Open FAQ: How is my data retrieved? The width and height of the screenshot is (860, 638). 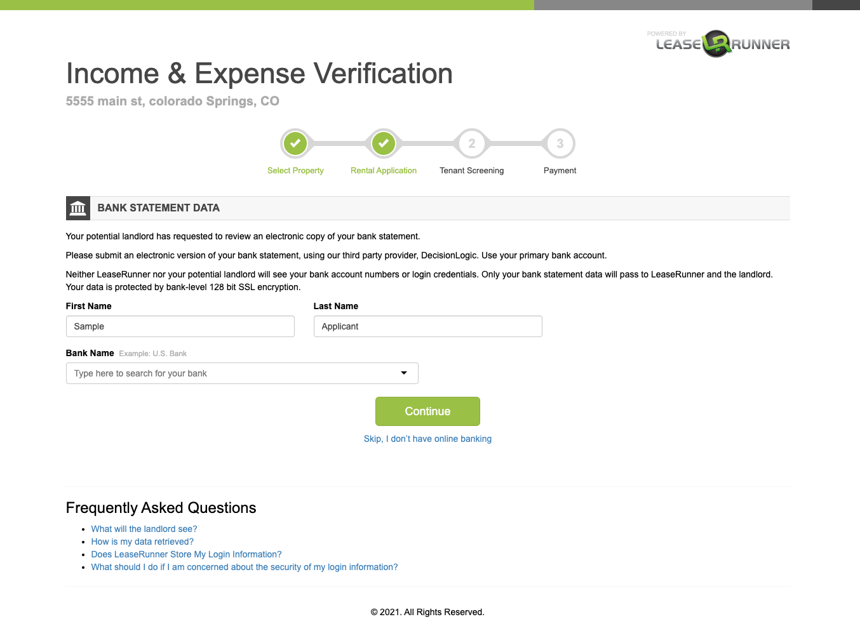click(142, 542)
